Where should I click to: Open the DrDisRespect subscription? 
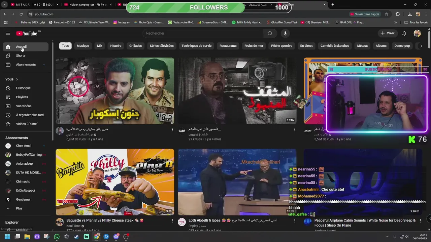click(x=26, y=191)
